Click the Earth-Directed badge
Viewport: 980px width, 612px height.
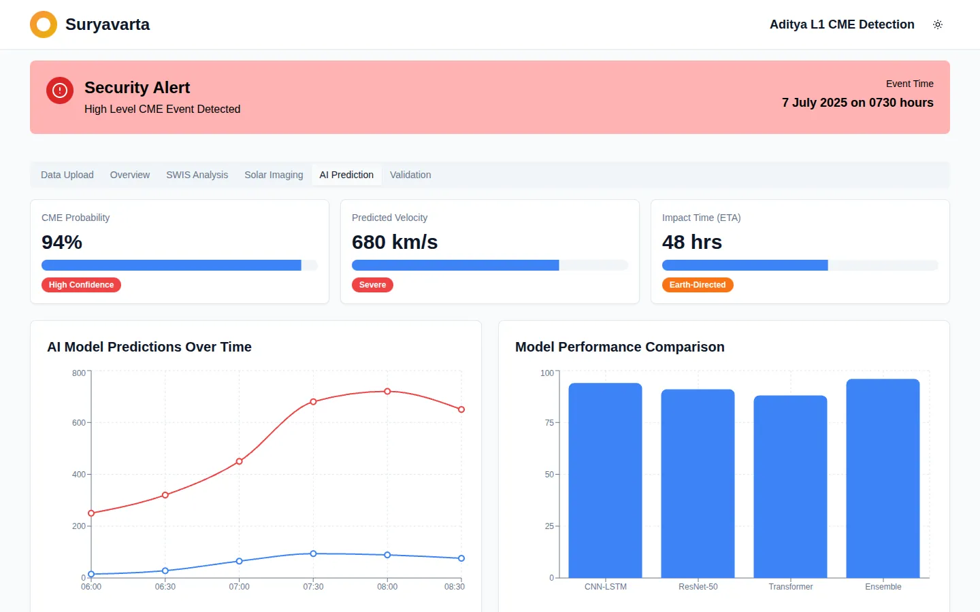point(698,285)
